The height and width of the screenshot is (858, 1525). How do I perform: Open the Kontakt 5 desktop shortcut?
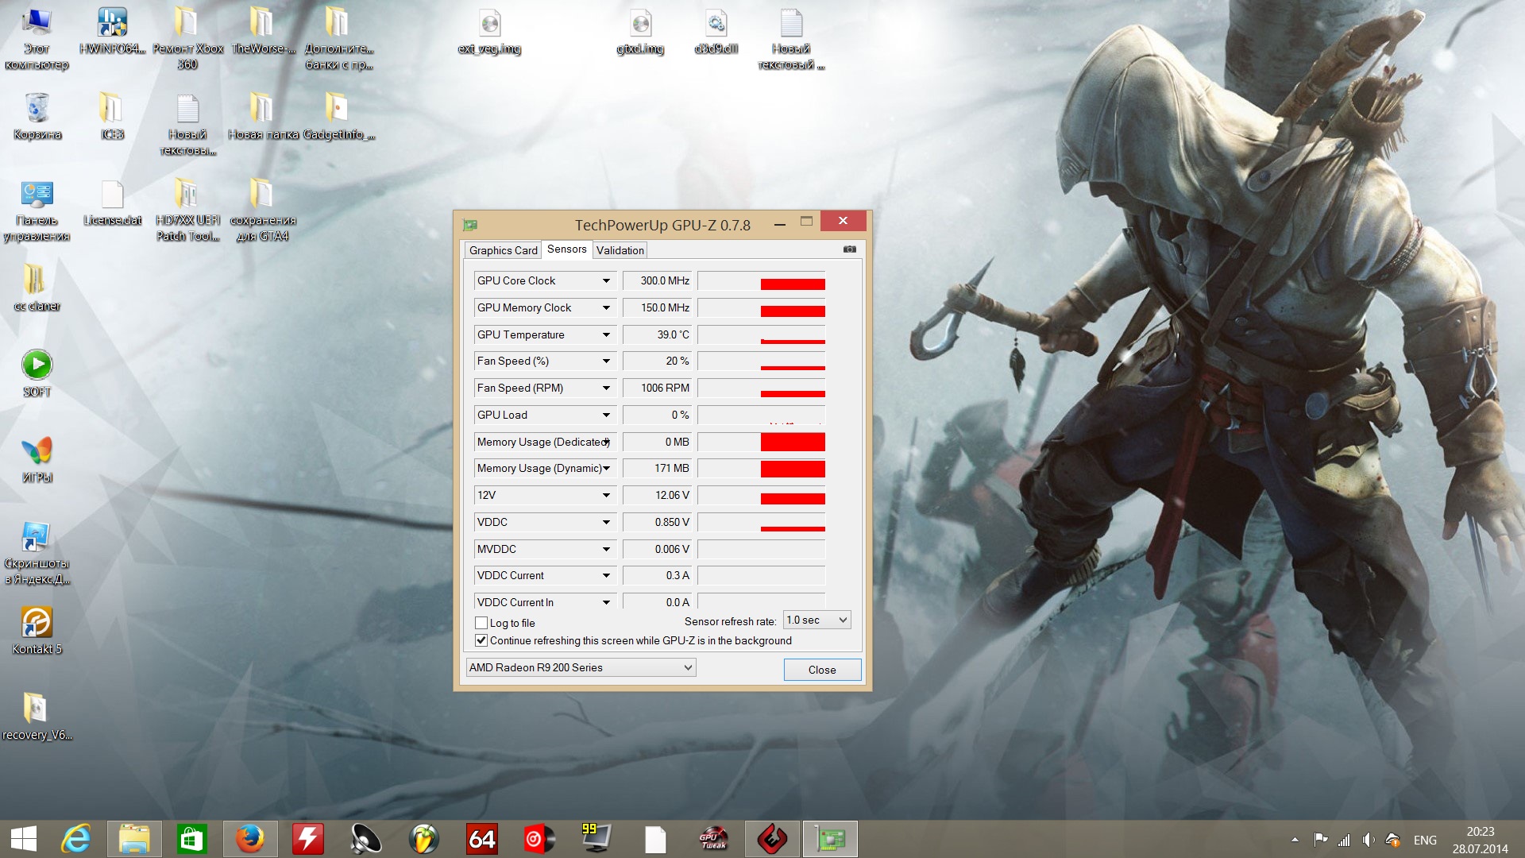(x=37, y=623)
